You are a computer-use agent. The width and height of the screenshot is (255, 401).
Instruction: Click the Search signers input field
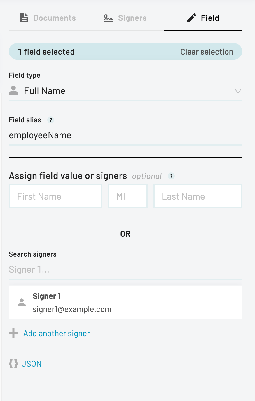(125, 269)
